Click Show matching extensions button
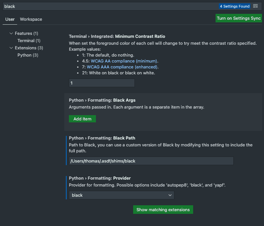 (x=163, y=210)
